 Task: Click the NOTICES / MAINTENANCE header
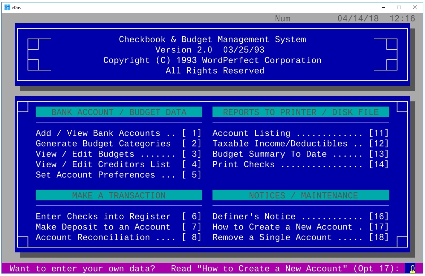[301, 195]
